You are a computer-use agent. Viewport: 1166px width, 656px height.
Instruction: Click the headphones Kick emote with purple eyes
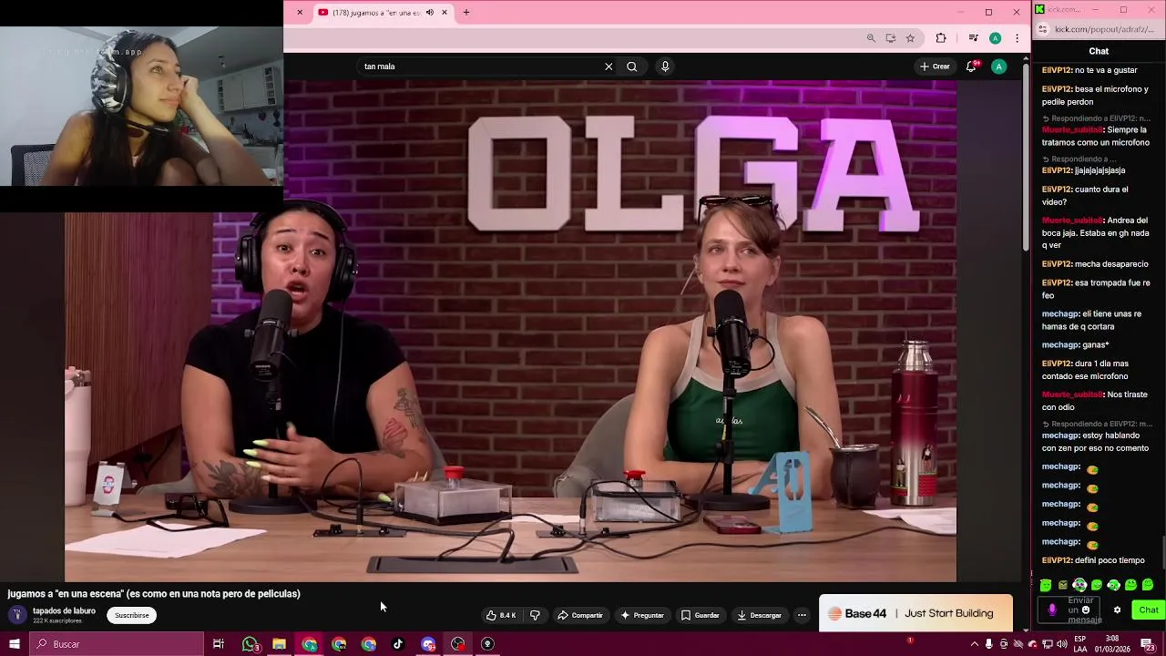(x=1079, y=585)
